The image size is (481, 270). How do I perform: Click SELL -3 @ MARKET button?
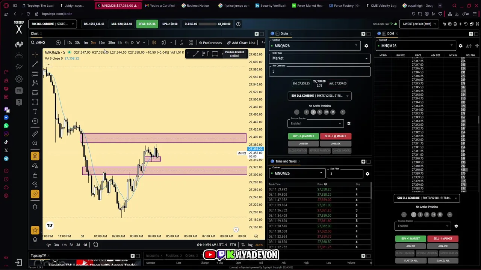click(x=336, y=136)
